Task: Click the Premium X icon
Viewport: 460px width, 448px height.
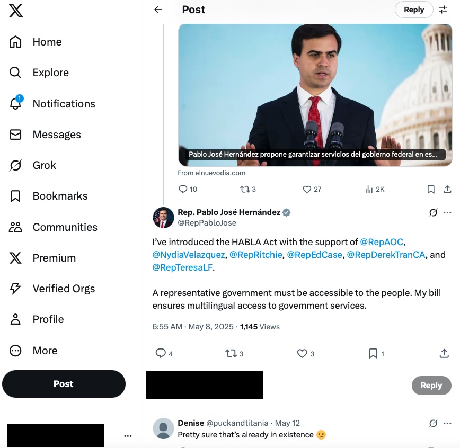Action: [x=15, y=258]
